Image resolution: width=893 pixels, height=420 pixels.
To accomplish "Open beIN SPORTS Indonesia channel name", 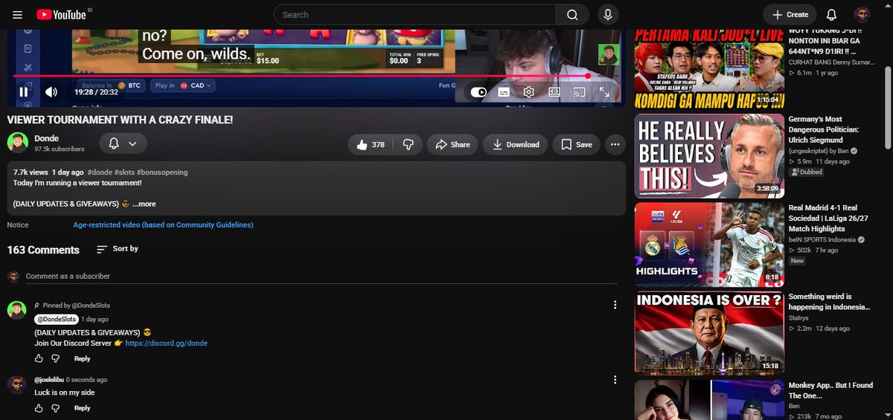I will click(x=822, y=240).
